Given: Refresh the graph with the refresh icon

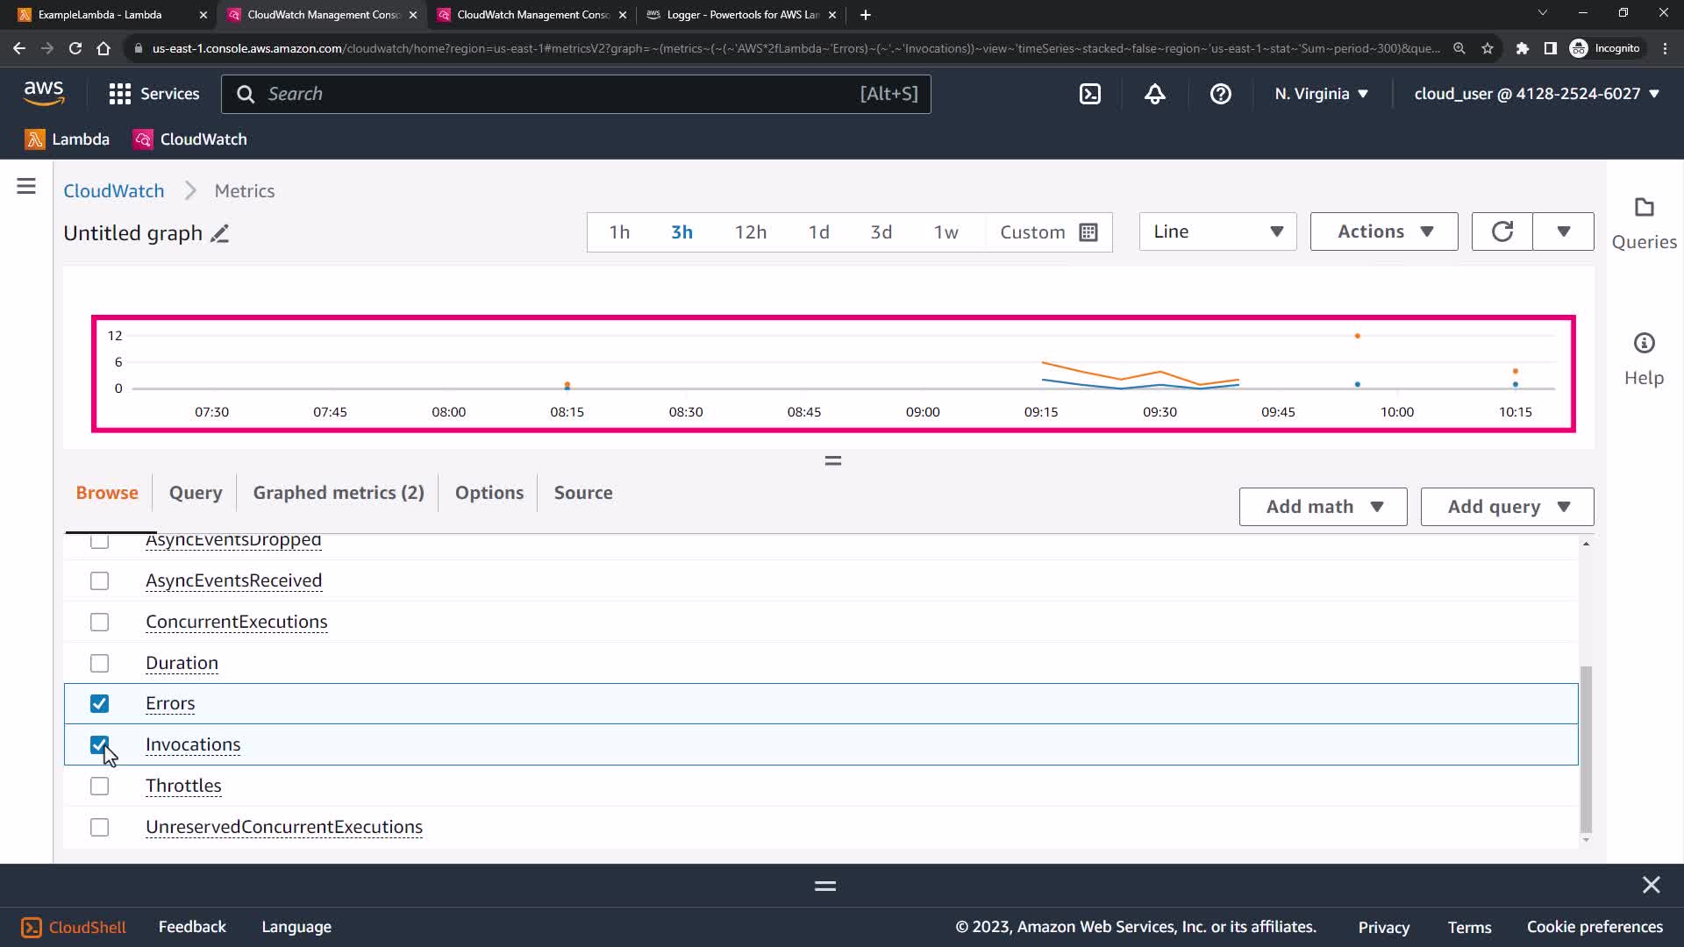Looking at the screenshot, I should click(x=1502, y=231).
